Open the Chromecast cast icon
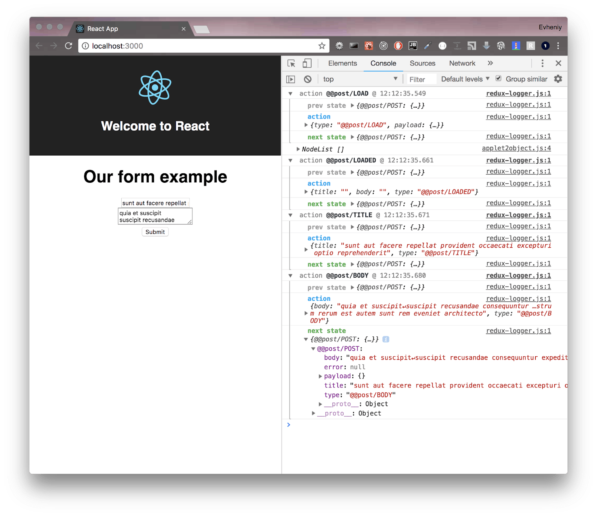 coord(472,46)
